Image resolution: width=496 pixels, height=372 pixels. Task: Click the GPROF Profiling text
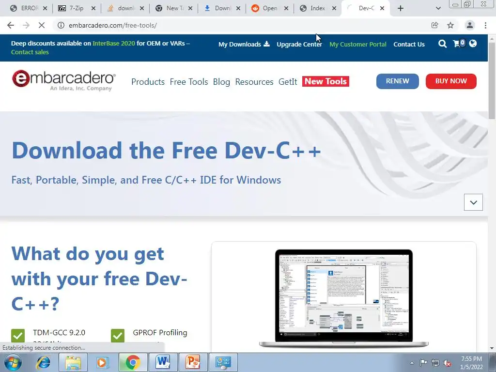click(160, 332)
